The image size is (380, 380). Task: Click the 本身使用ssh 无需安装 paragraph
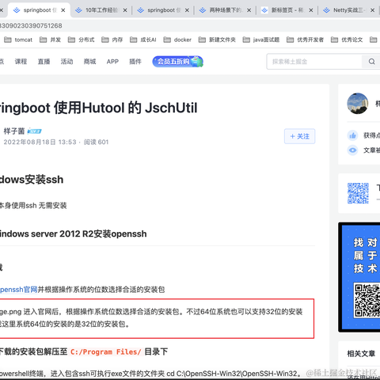(33, 205)
